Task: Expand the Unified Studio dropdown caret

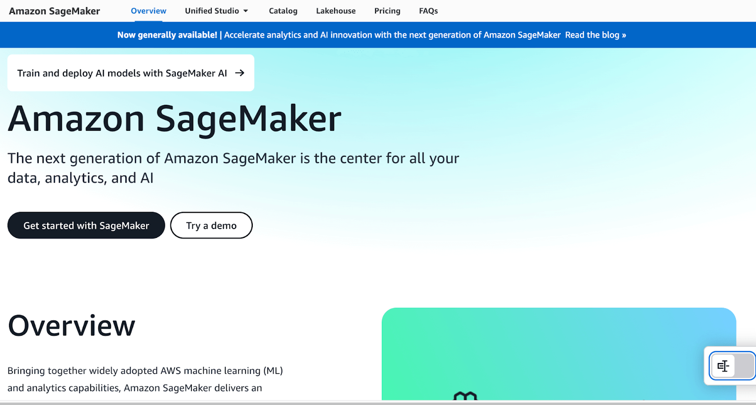Action: (x=246, y=11)
